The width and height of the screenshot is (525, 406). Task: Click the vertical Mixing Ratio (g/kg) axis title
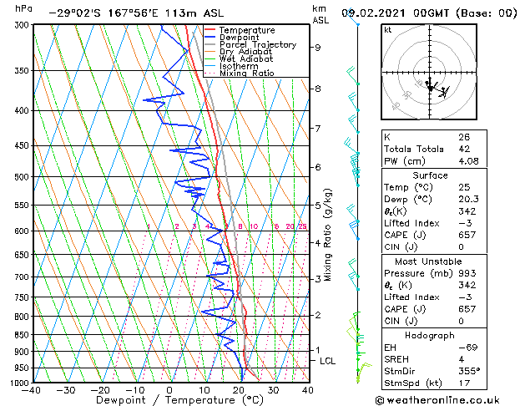(328, 235)
